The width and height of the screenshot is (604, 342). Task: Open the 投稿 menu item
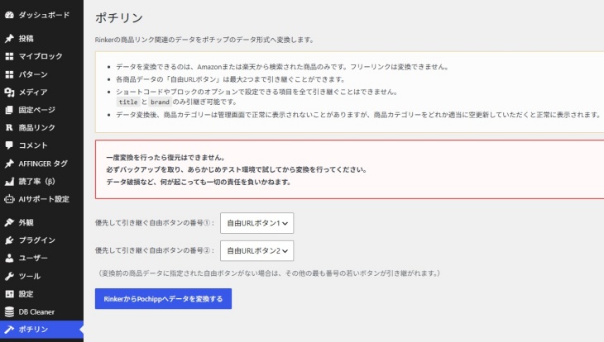(41, 39)
